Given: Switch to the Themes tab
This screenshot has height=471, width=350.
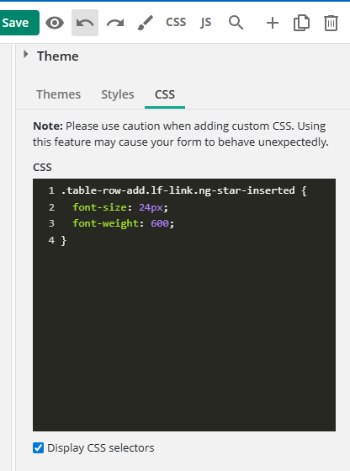Looking at the screenshot, I should tap(59, 94).
